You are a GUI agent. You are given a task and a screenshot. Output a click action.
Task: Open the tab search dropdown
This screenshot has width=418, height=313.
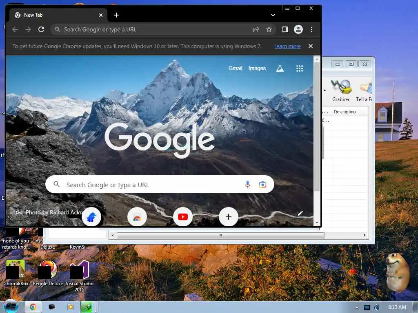[x=273, y=15]
